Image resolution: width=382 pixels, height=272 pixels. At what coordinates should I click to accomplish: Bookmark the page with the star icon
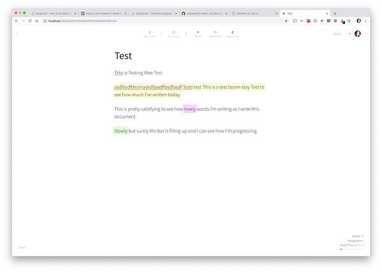click(286, 21)
